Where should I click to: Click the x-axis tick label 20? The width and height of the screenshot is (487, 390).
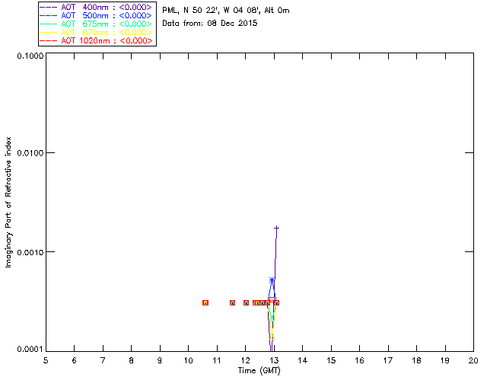tap(473, 360)
